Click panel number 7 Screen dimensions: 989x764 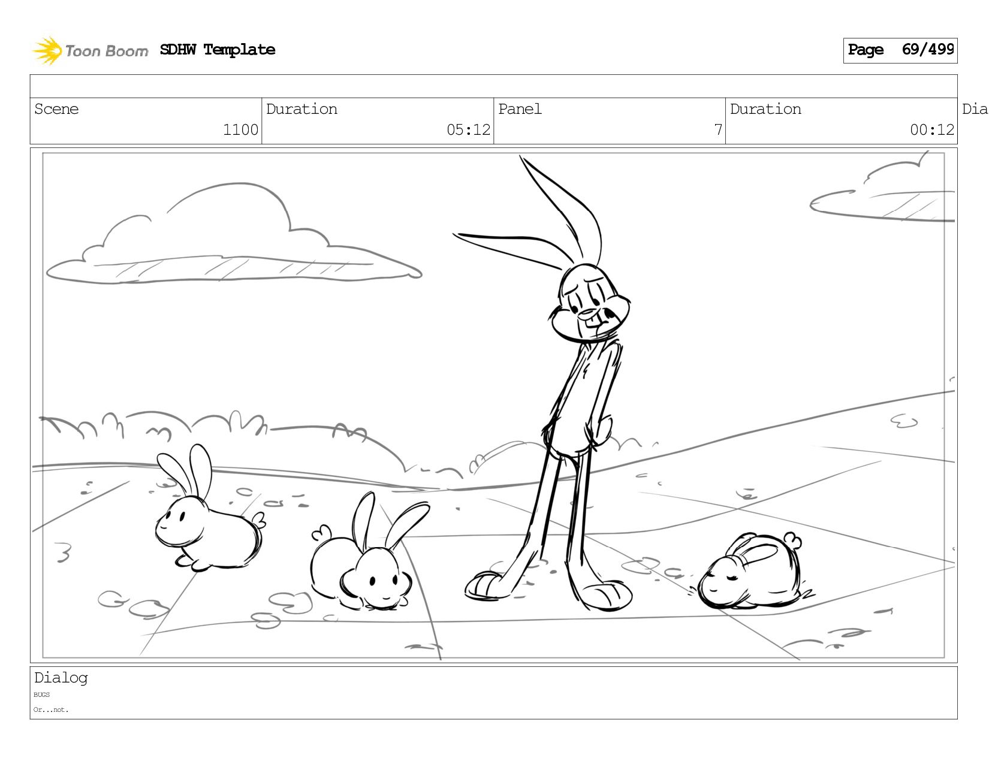pyautogui.click(x=718, y=130)
